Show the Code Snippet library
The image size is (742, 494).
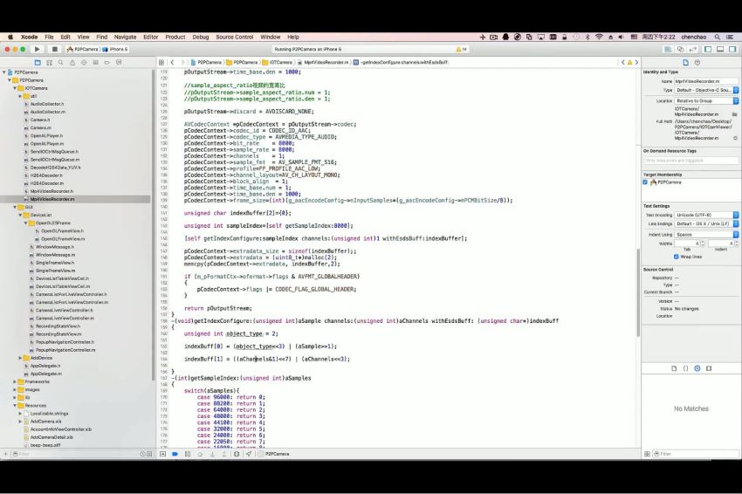pyautogui.click(x=685, y=368)
